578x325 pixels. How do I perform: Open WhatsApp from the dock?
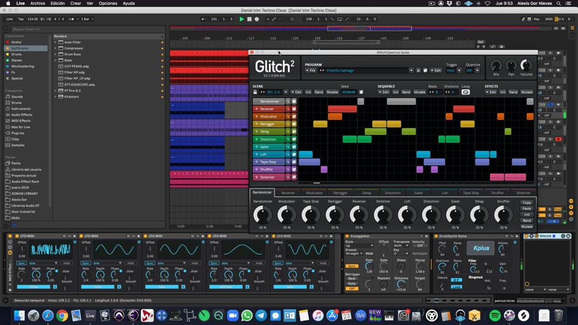point(247,315)
